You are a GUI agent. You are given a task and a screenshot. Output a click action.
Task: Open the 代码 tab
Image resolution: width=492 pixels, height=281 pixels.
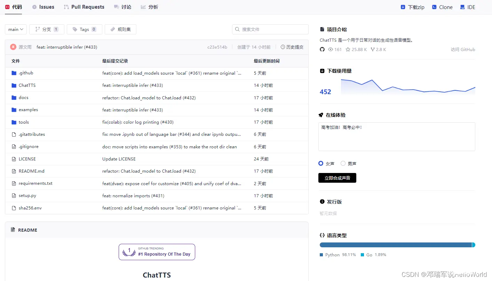point(14,7)
